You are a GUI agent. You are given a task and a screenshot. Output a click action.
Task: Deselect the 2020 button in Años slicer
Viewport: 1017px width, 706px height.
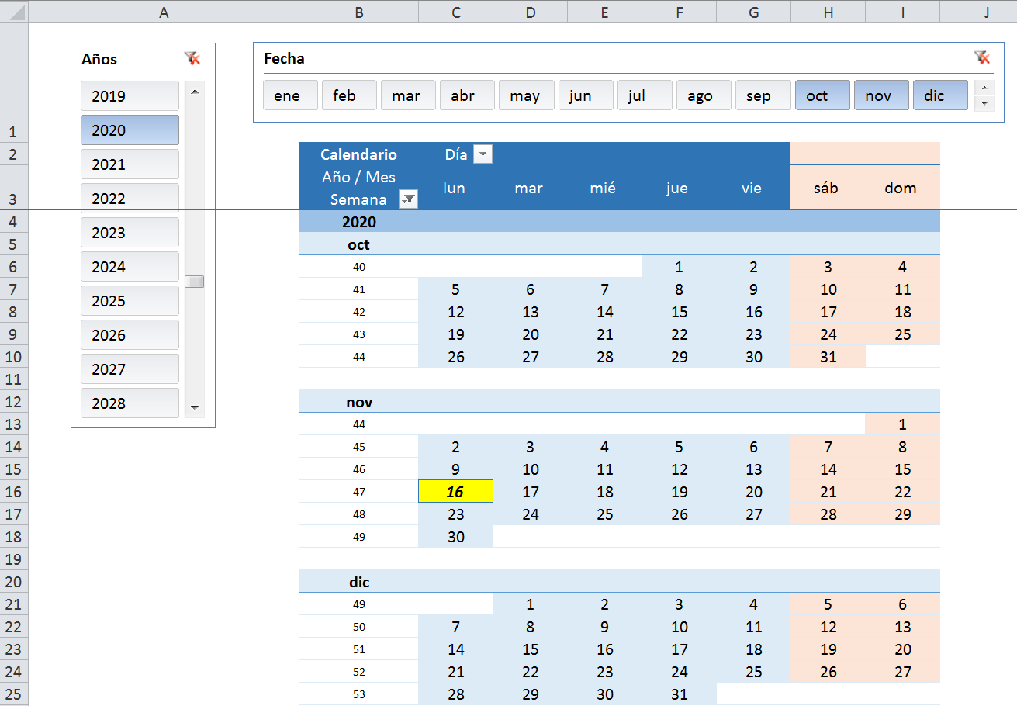point(130,130)
